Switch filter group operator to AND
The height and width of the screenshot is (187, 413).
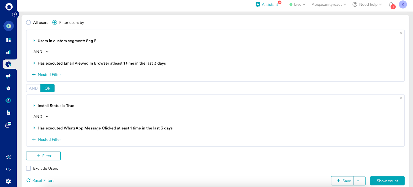(x=33, y=88)
